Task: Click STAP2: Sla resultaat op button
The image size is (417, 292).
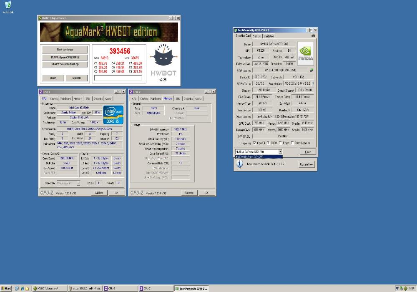Action: click(x=65, y=64)
